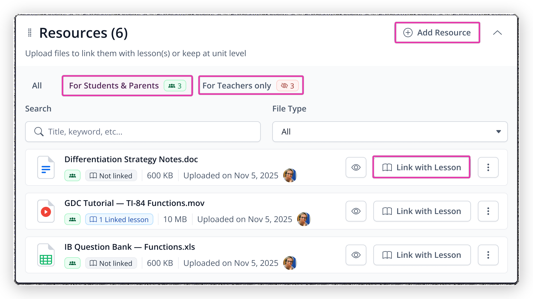Click the students badge under GDC Tutorial
This screenshot has height=299, width=533.
72,219
